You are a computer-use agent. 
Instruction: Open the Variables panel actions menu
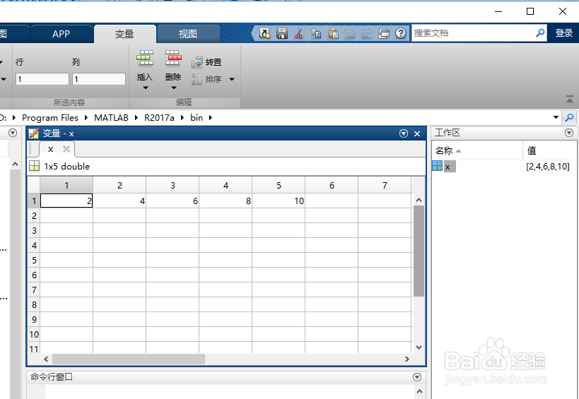point(404,134)
